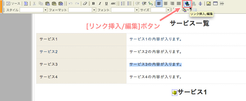Toggle left text alignment
Viewport: 246px width, 101px height.
pos(159,4)
